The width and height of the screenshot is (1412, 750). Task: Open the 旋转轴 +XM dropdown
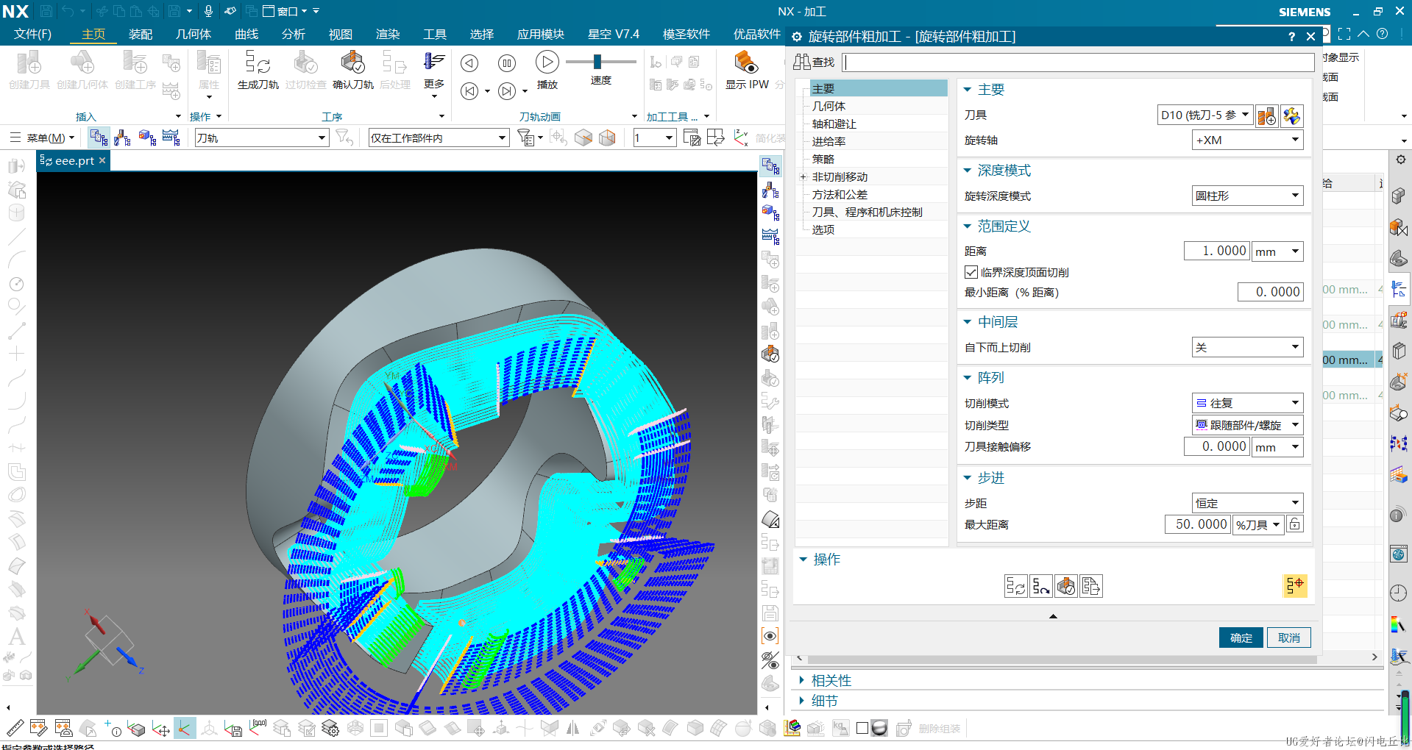[1247, 140]
